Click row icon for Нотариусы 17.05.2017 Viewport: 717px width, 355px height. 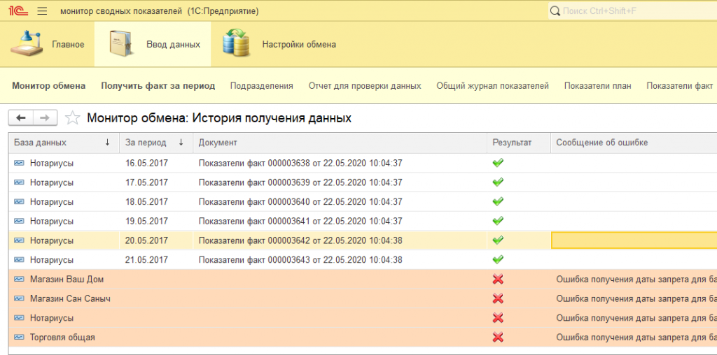click(x=19, y=182)
